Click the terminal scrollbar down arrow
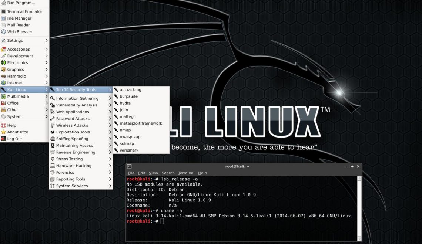422x244 pixels. coord(359,238)
